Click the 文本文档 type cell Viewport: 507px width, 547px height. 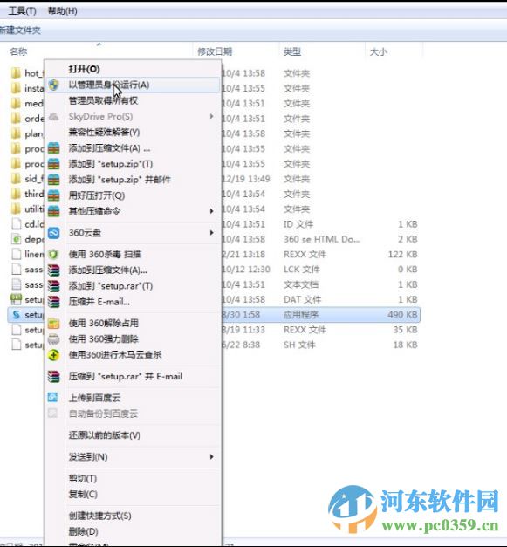[x=301, y=284]
